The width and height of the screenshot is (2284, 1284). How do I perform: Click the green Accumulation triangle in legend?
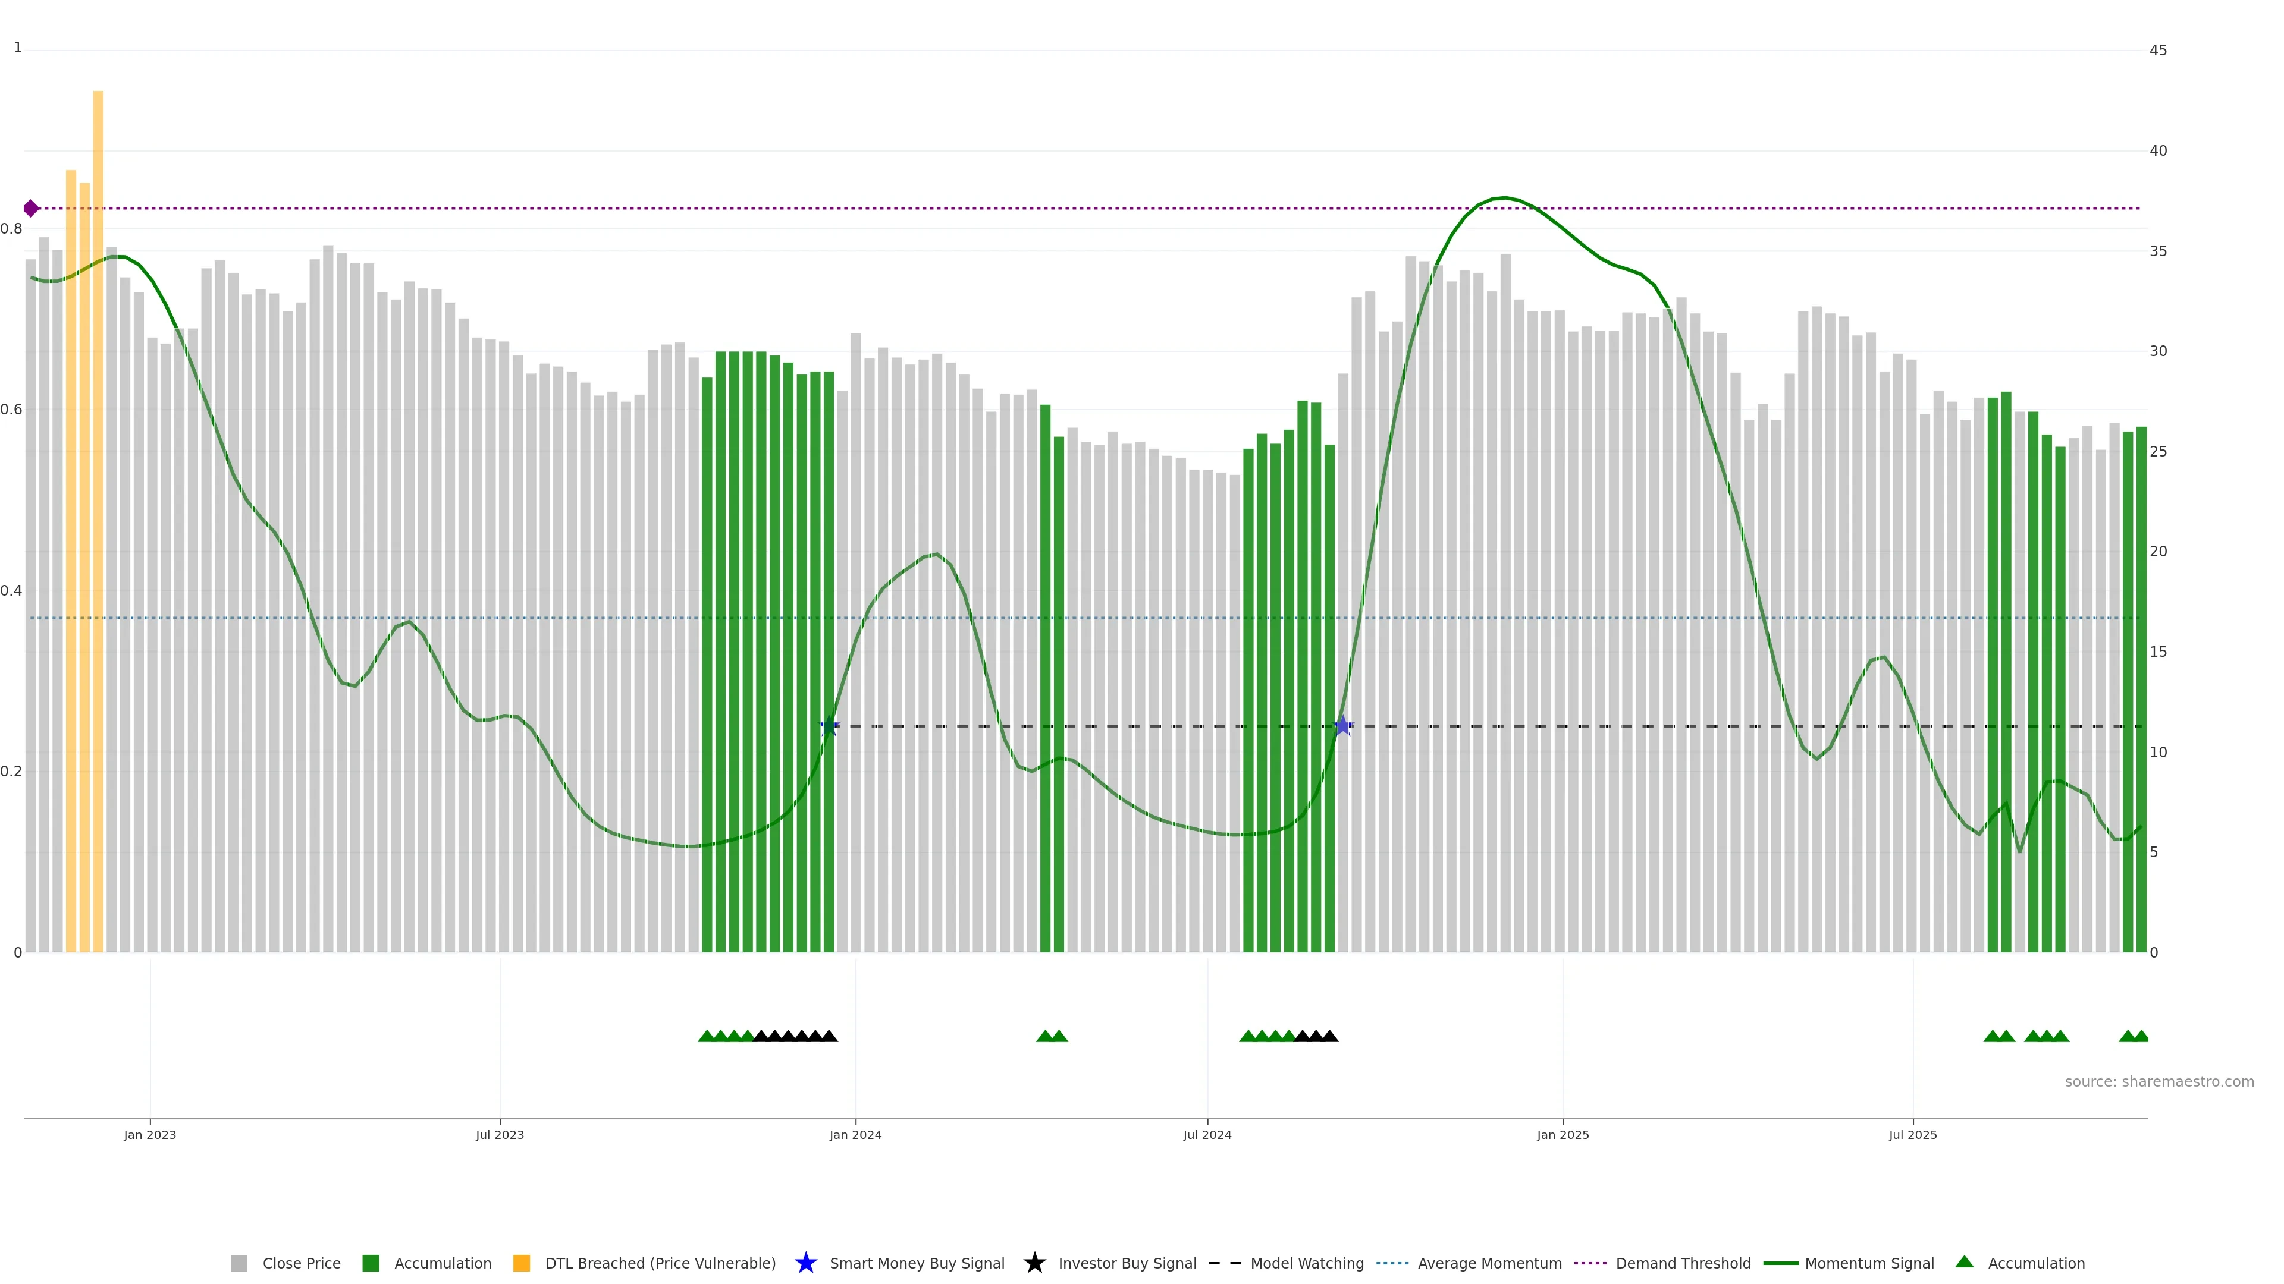1964,1262
